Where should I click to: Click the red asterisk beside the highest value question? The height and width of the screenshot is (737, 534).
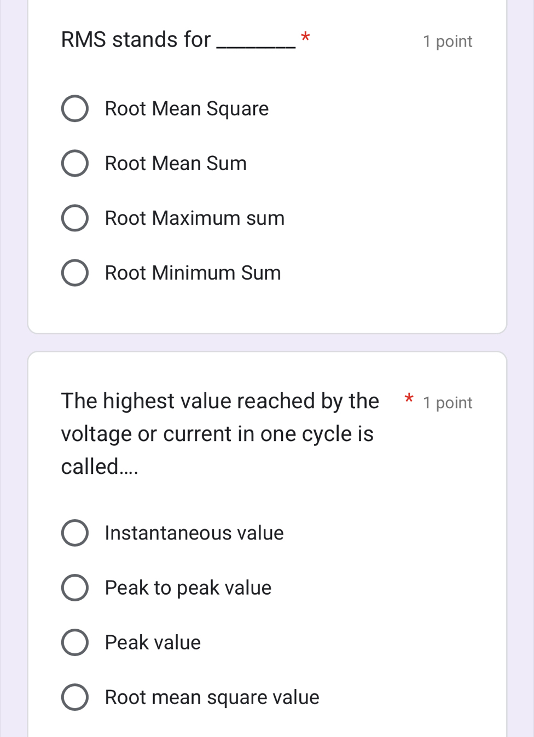coord(409,399)
